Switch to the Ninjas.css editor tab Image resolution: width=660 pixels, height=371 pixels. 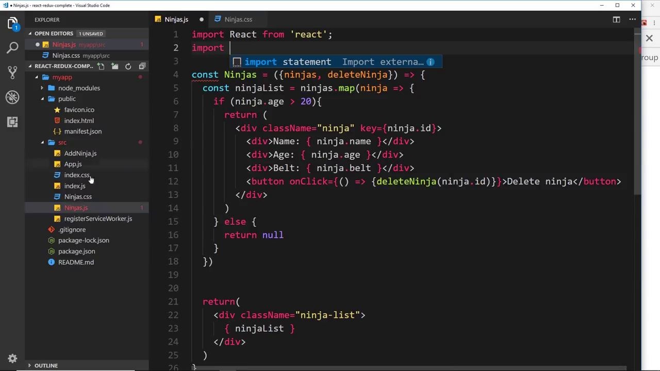(x=238, y=20)
